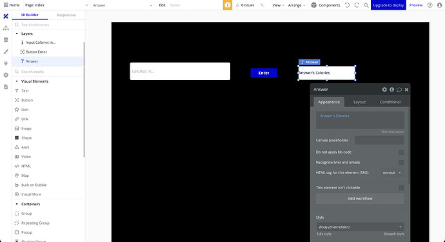Collapse the Visual Elements section

pyautogui.click(x=17, y=81)
